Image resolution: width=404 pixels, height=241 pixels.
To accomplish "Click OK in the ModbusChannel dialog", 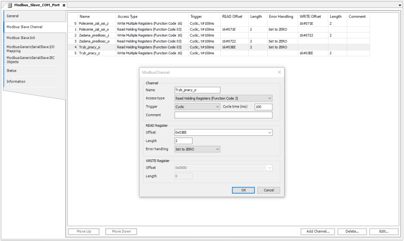I will [243, 190].
